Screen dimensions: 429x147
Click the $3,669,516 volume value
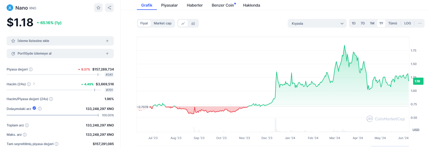pos(105,84)
